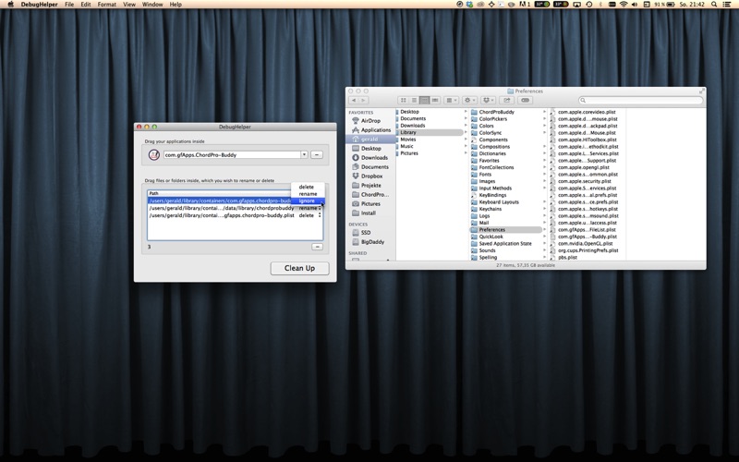
Task: Select the Library folder in Finder column
Action: tap(430, 132)
